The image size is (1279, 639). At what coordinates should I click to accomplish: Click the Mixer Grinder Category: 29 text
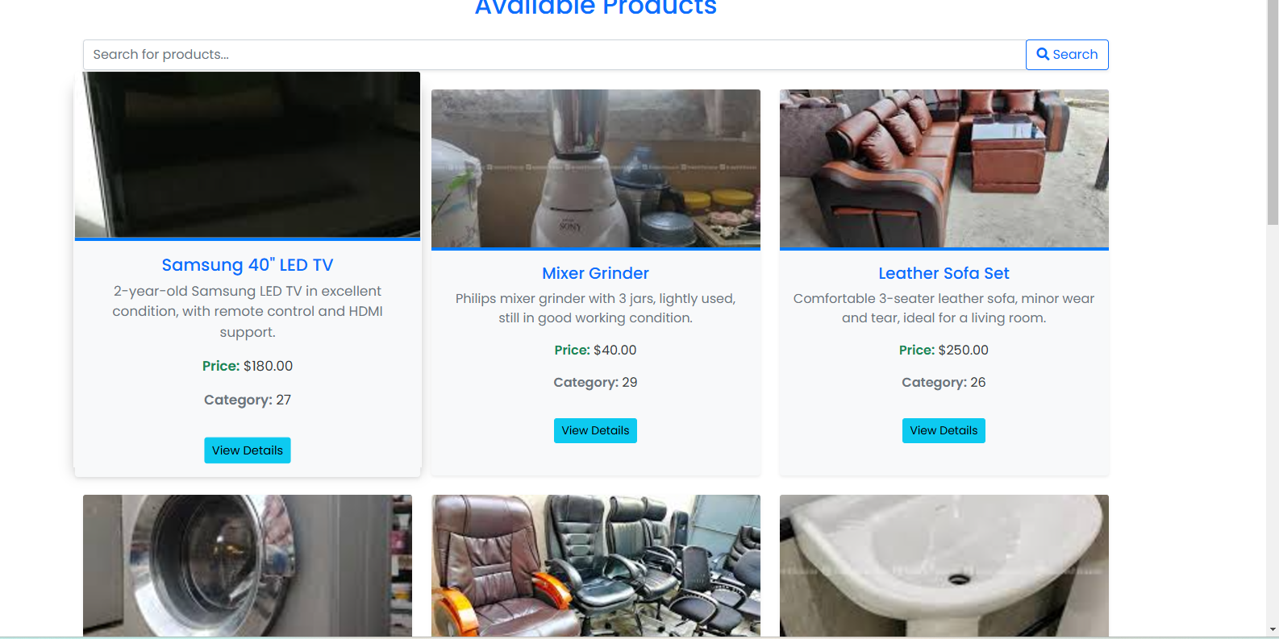[595, 383]
